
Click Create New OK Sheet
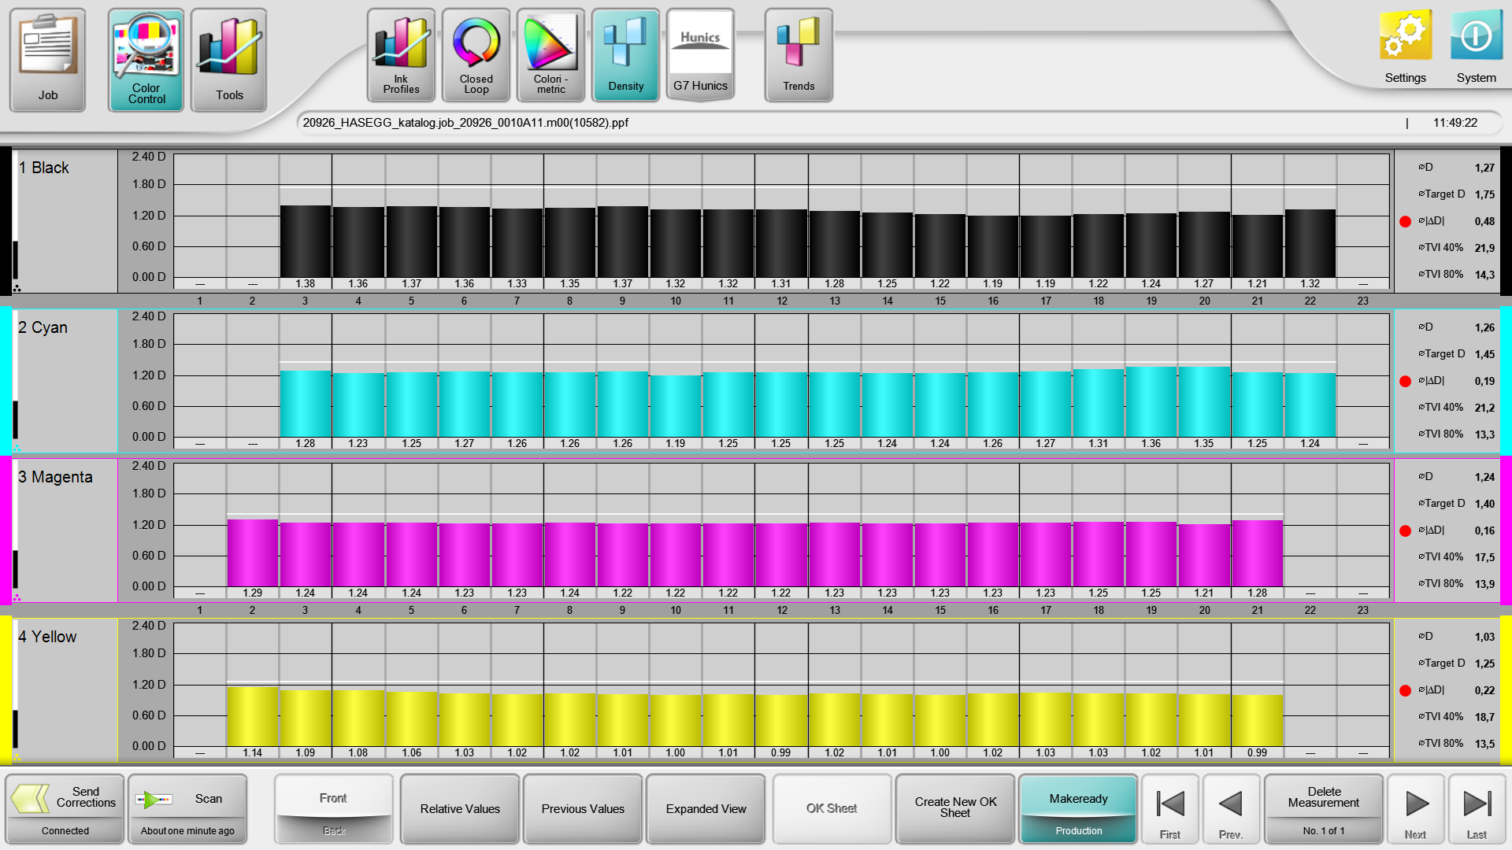pyautogui.click(x=955, y=809)
